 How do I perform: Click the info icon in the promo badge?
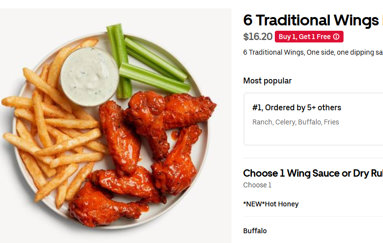[336, 37]
